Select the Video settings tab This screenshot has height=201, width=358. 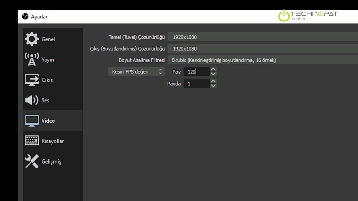click(x=53, y=121)
